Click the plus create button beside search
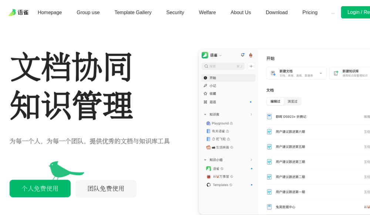Viewport: 370px width, 215px height. tap(251, 66)
